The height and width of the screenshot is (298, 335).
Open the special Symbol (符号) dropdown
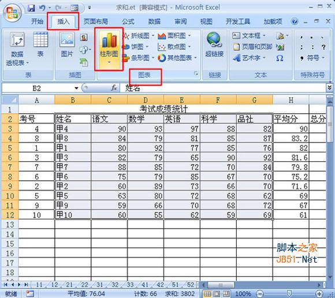coord(312,58)
